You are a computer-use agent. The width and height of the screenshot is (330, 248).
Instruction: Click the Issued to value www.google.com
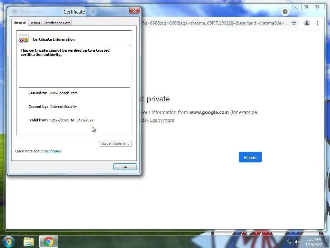pos(64,93)
